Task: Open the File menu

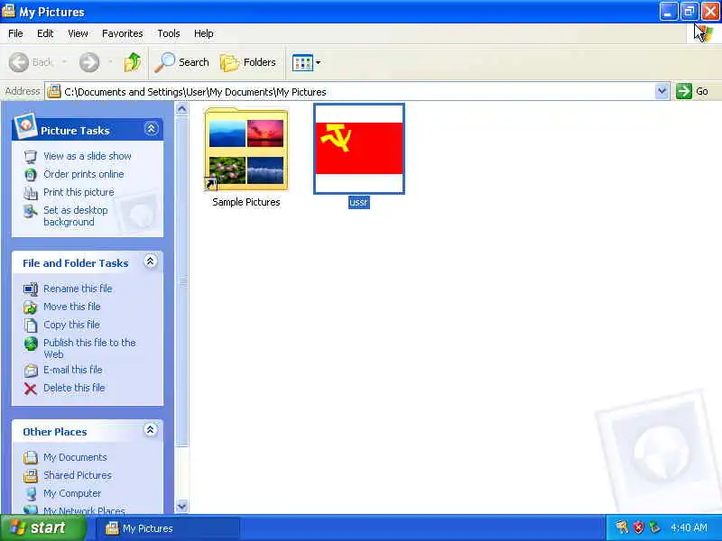Action: click(x=15, y=33)
